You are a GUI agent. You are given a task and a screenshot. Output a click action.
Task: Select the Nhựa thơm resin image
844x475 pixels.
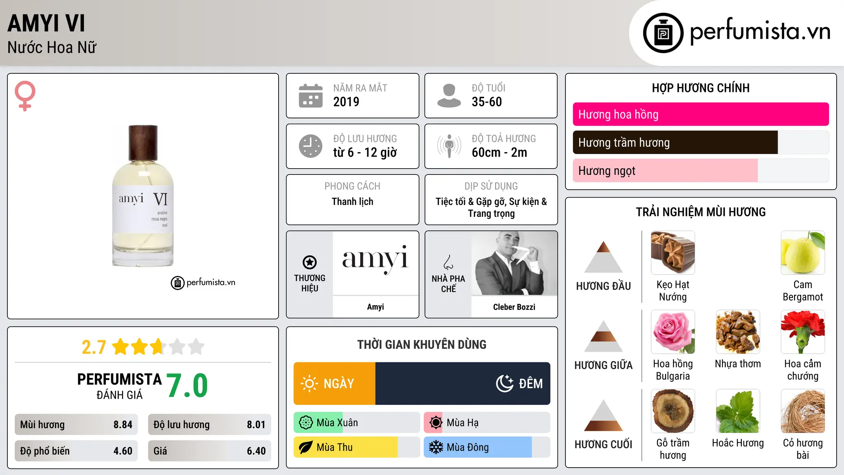(x=738, y=332)
